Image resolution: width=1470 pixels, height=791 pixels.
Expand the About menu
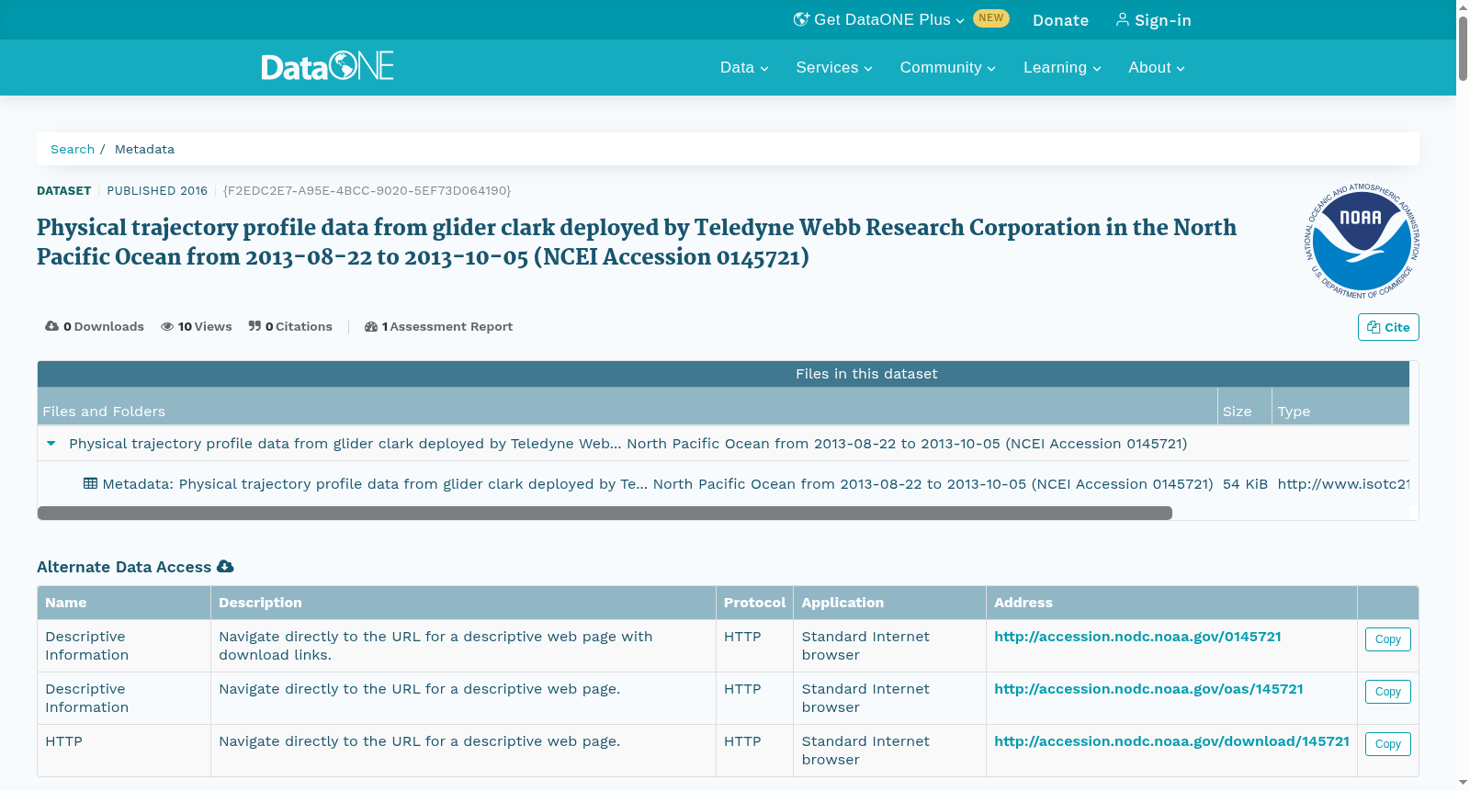point(1156,67)
